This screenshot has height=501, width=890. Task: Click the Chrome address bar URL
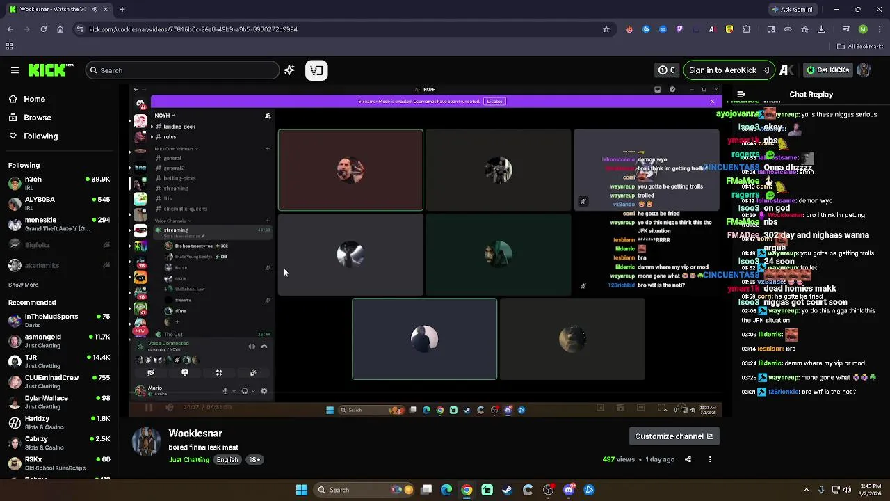pyautogui.click(x=193, y=29)
